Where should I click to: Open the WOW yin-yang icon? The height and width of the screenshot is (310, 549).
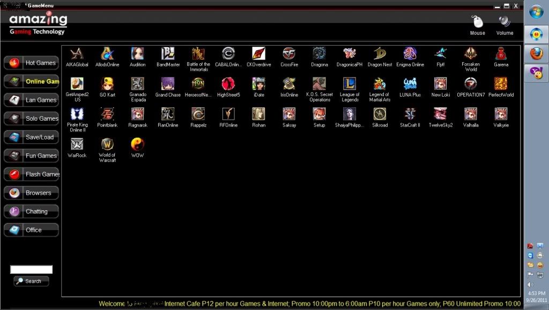[x=137, y=144]
